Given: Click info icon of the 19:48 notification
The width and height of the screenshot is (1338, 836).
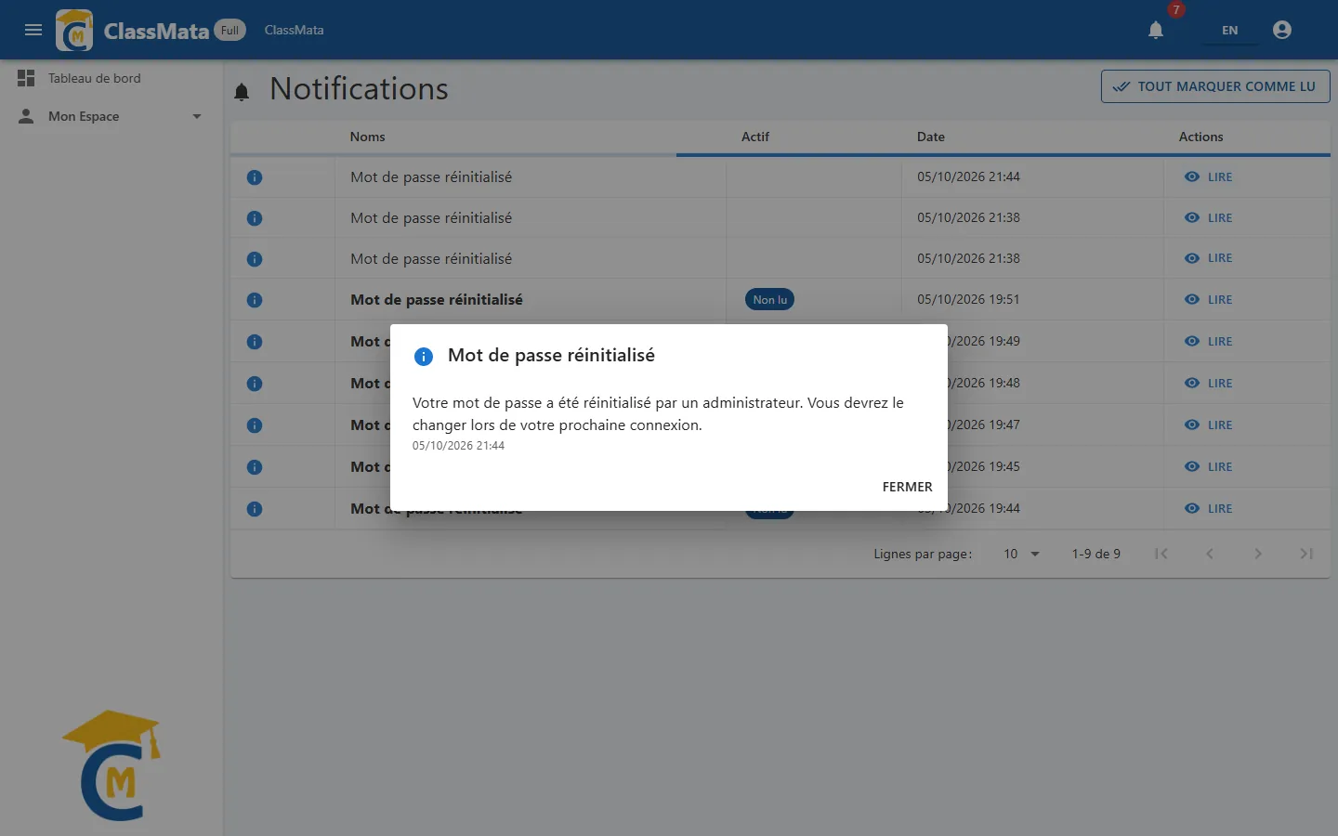Looking at the screenshot, I should tap(255, 384).
